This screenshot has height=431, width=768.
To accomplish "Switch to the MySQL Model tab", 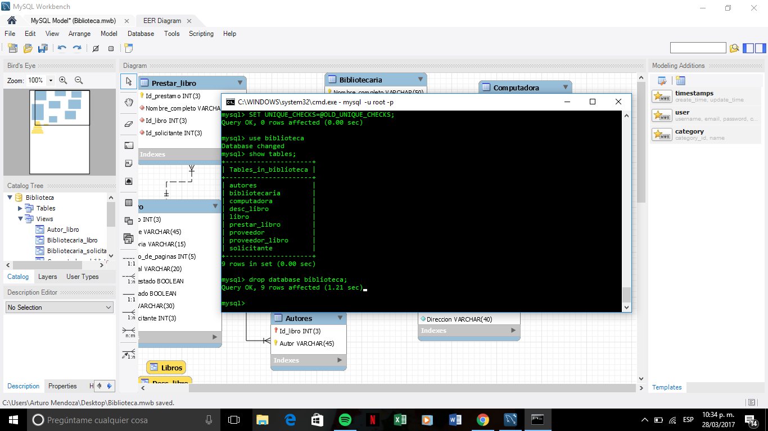I will click(x=73, y=21).
